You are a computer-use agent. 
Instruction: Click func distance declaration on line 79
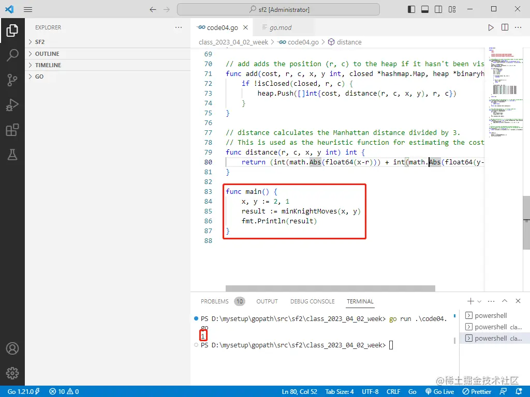[295, 152]
